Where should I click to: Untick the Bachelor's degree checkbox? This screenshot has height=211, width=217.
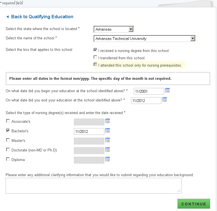pyautogui.click(x=8, y=131)
